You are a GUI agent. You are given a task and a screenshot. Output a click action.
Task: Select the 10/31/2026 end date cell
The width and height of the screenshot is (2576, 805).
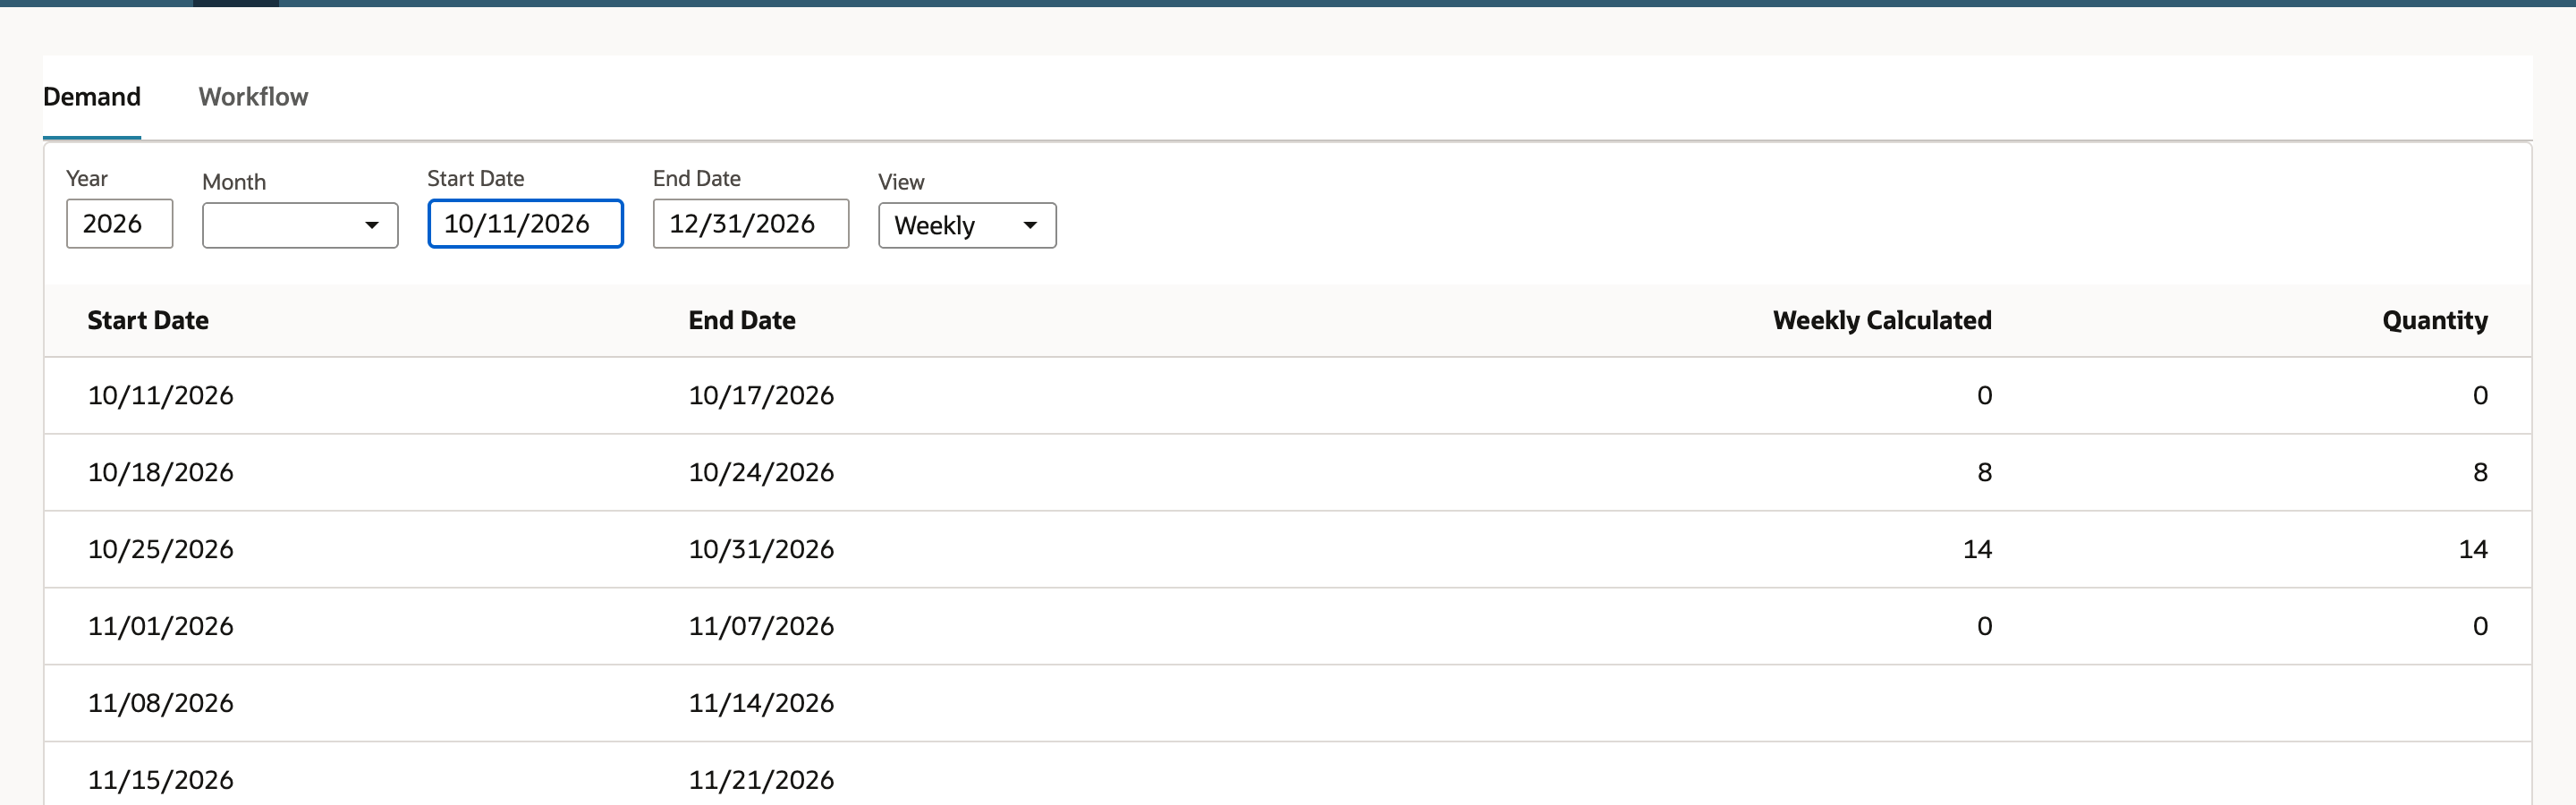click(x=761, y=550)
